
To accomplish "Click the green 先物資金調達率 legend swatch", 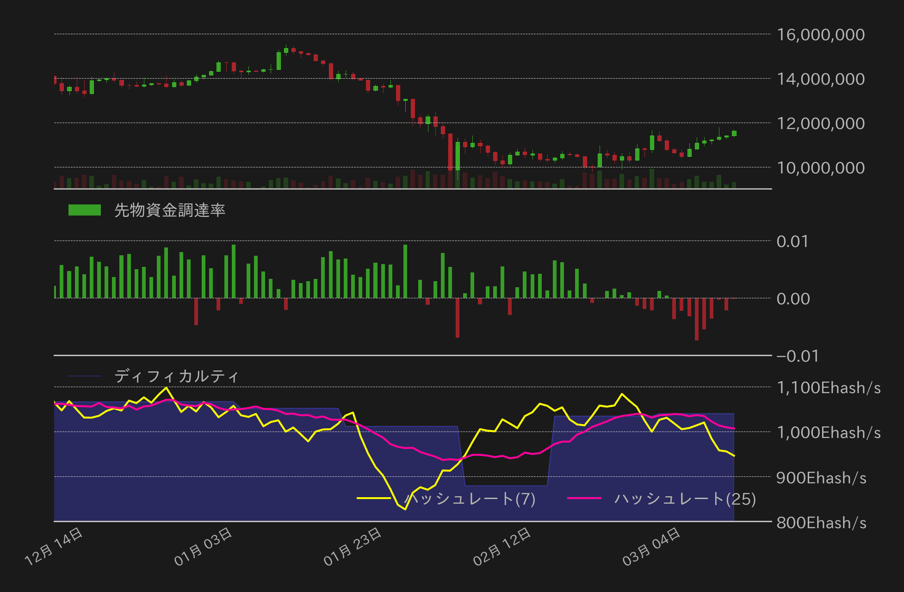I will [x=86, y=210].
